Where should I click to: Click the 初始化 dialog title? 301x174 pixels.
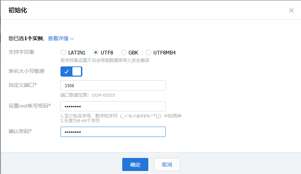click(18, 10)
